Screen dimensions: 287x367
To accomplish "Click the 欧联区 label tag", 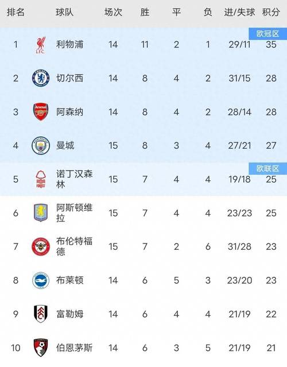I will pos(267,168).
